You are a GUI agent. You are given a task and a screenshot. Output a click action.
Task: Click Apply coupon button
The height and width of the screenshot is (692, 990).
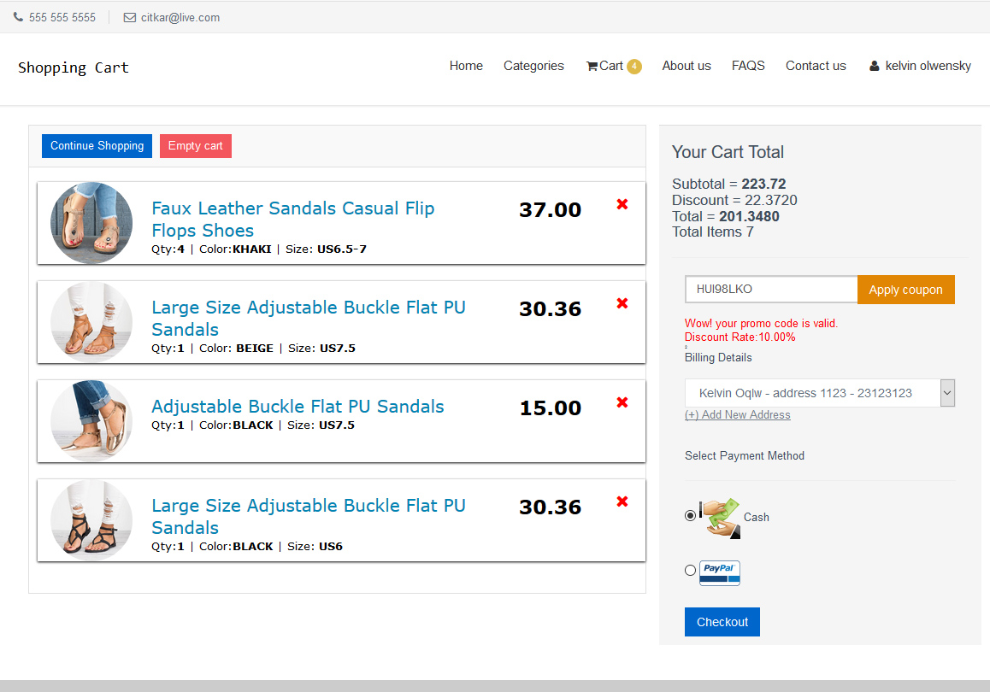[905, 290]
